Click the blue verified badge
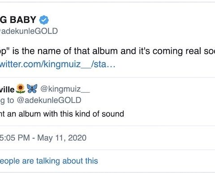This screenshot has width=215, height=173. pos(44,20)
